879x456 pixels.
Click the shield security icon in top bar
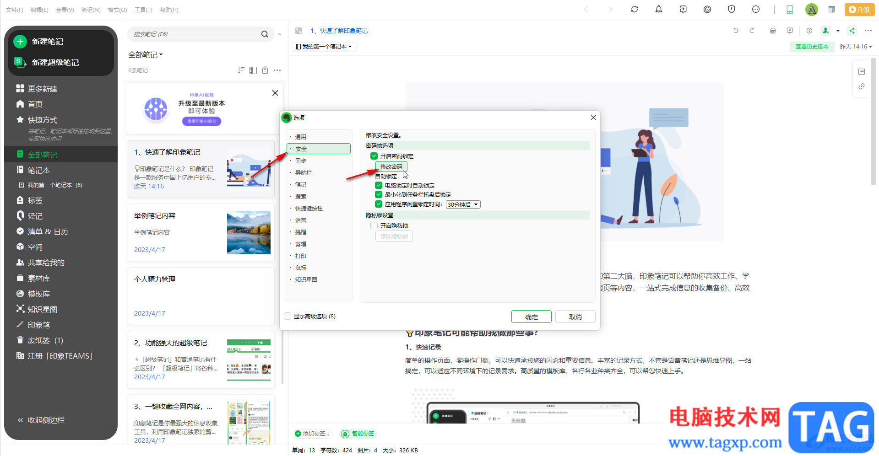pos(732,9)
